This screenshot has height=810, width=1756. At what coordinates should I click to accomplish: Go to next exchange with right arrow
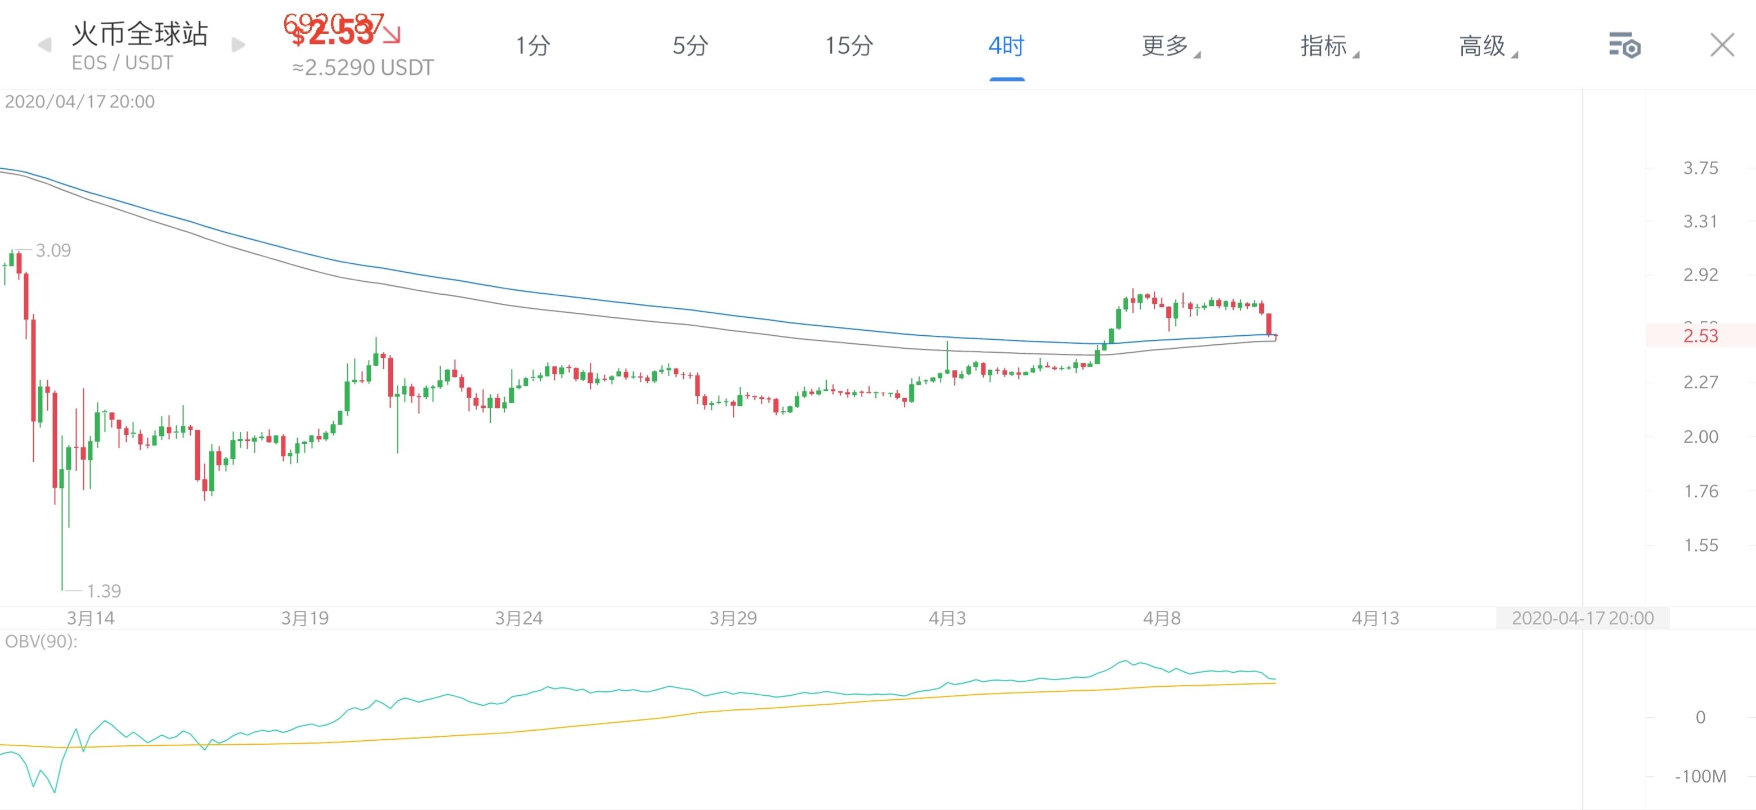click(238, 45)
